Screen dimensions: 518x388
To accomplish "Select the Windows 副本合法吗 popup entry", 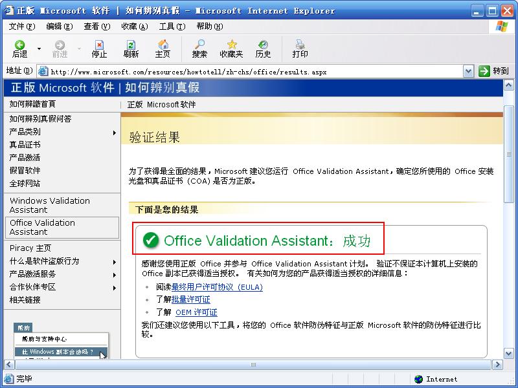I will pos(61,352).
